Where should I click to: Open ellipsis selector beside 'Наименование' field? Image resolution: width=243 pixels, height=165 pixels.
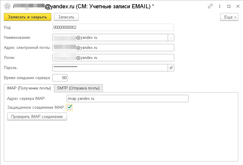pos(171,38)
